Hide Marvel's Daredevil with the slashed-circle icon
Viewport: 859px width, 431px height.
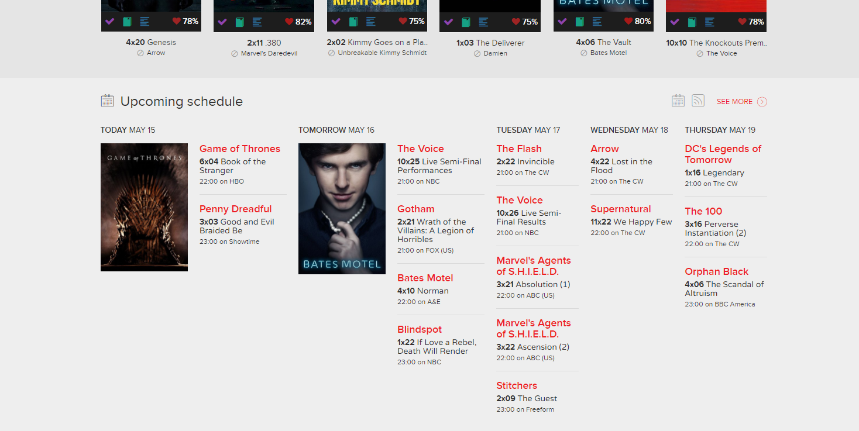235,53
